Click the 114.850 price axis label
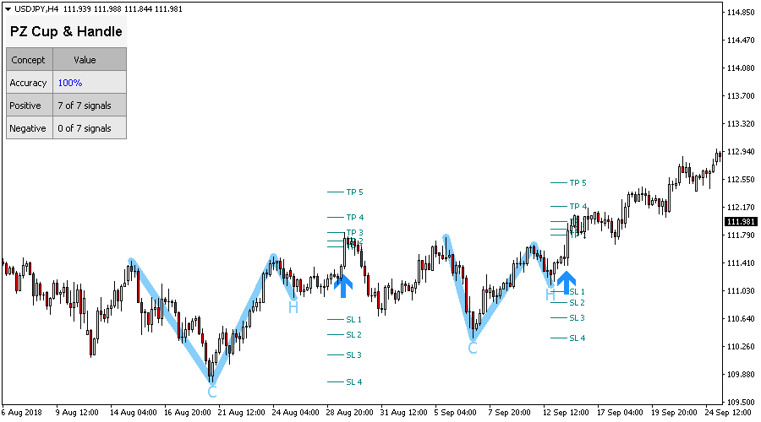Screen dimensions: 761x422 click(x=741, y=13)
